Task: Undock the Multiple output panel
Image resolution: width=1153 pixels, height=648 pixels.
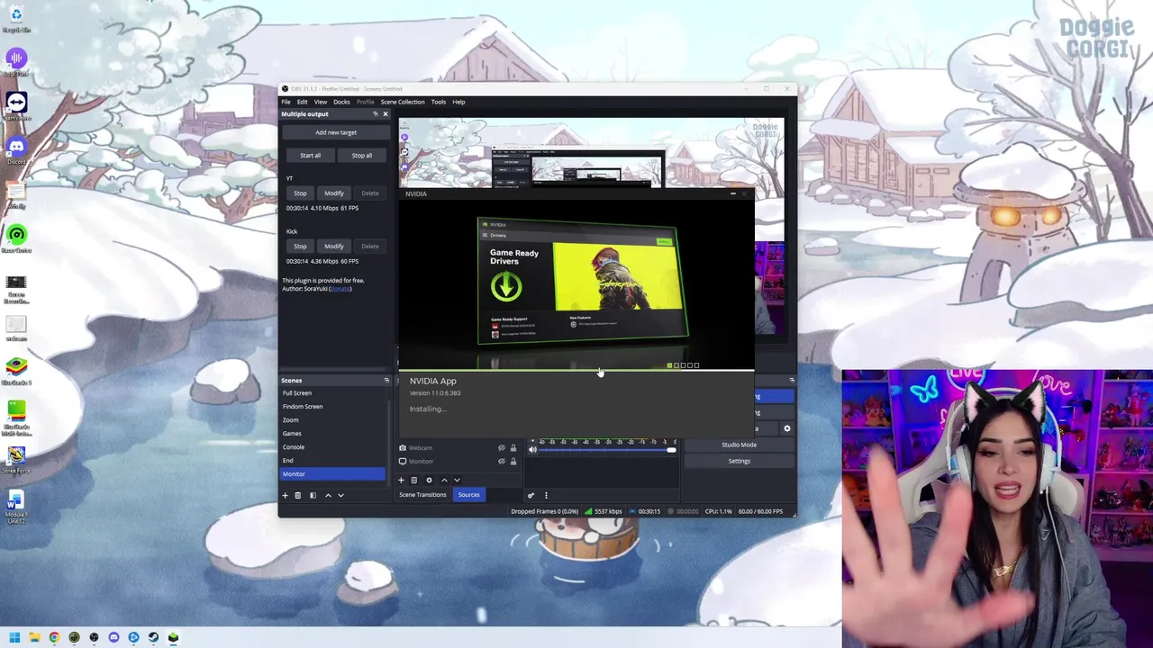Action: (376, 114)
